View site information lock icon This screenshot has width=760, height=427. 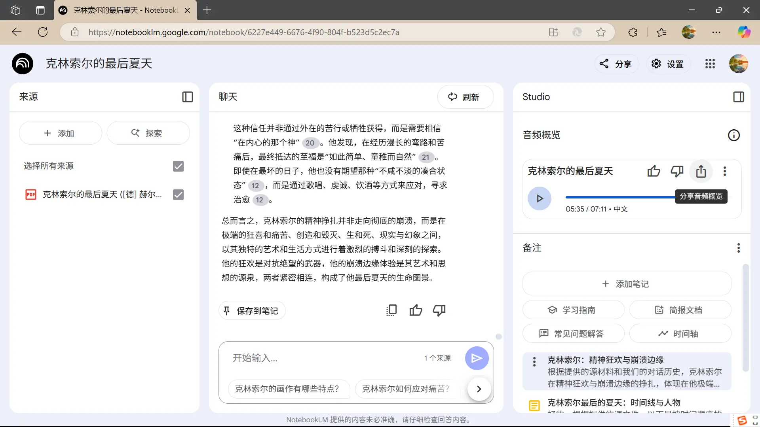point(75,32)
